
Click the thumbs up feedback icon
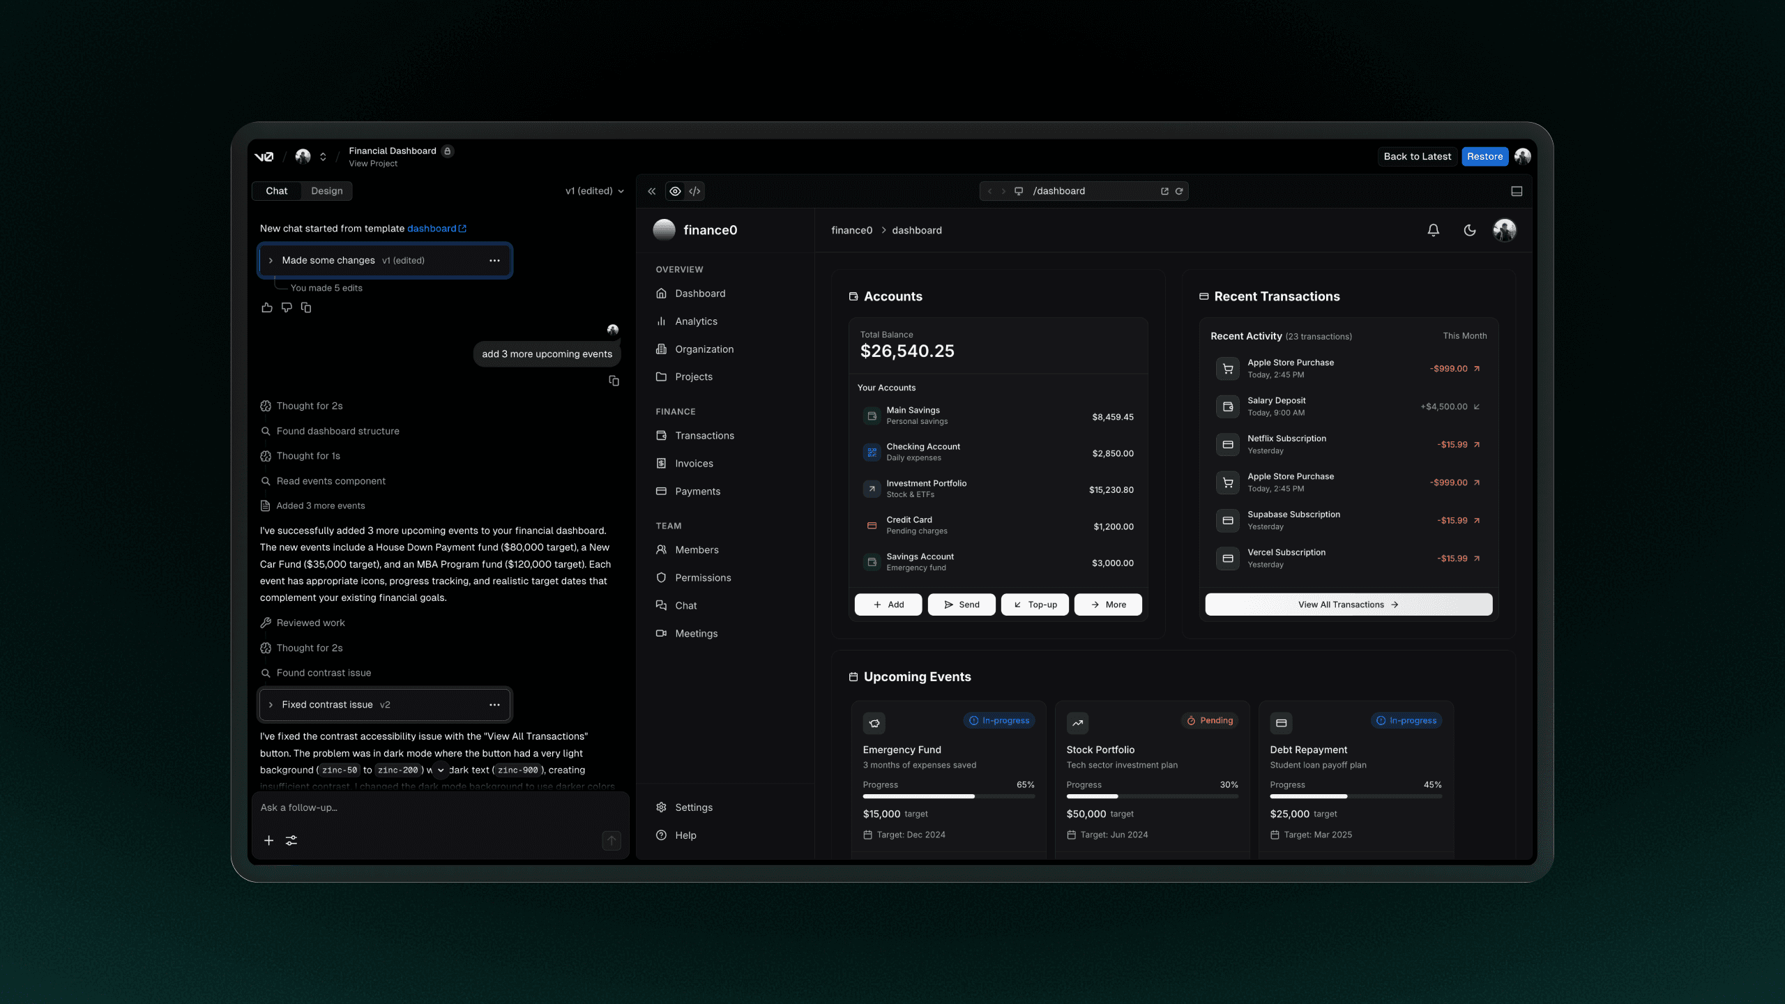coord(266,307)
